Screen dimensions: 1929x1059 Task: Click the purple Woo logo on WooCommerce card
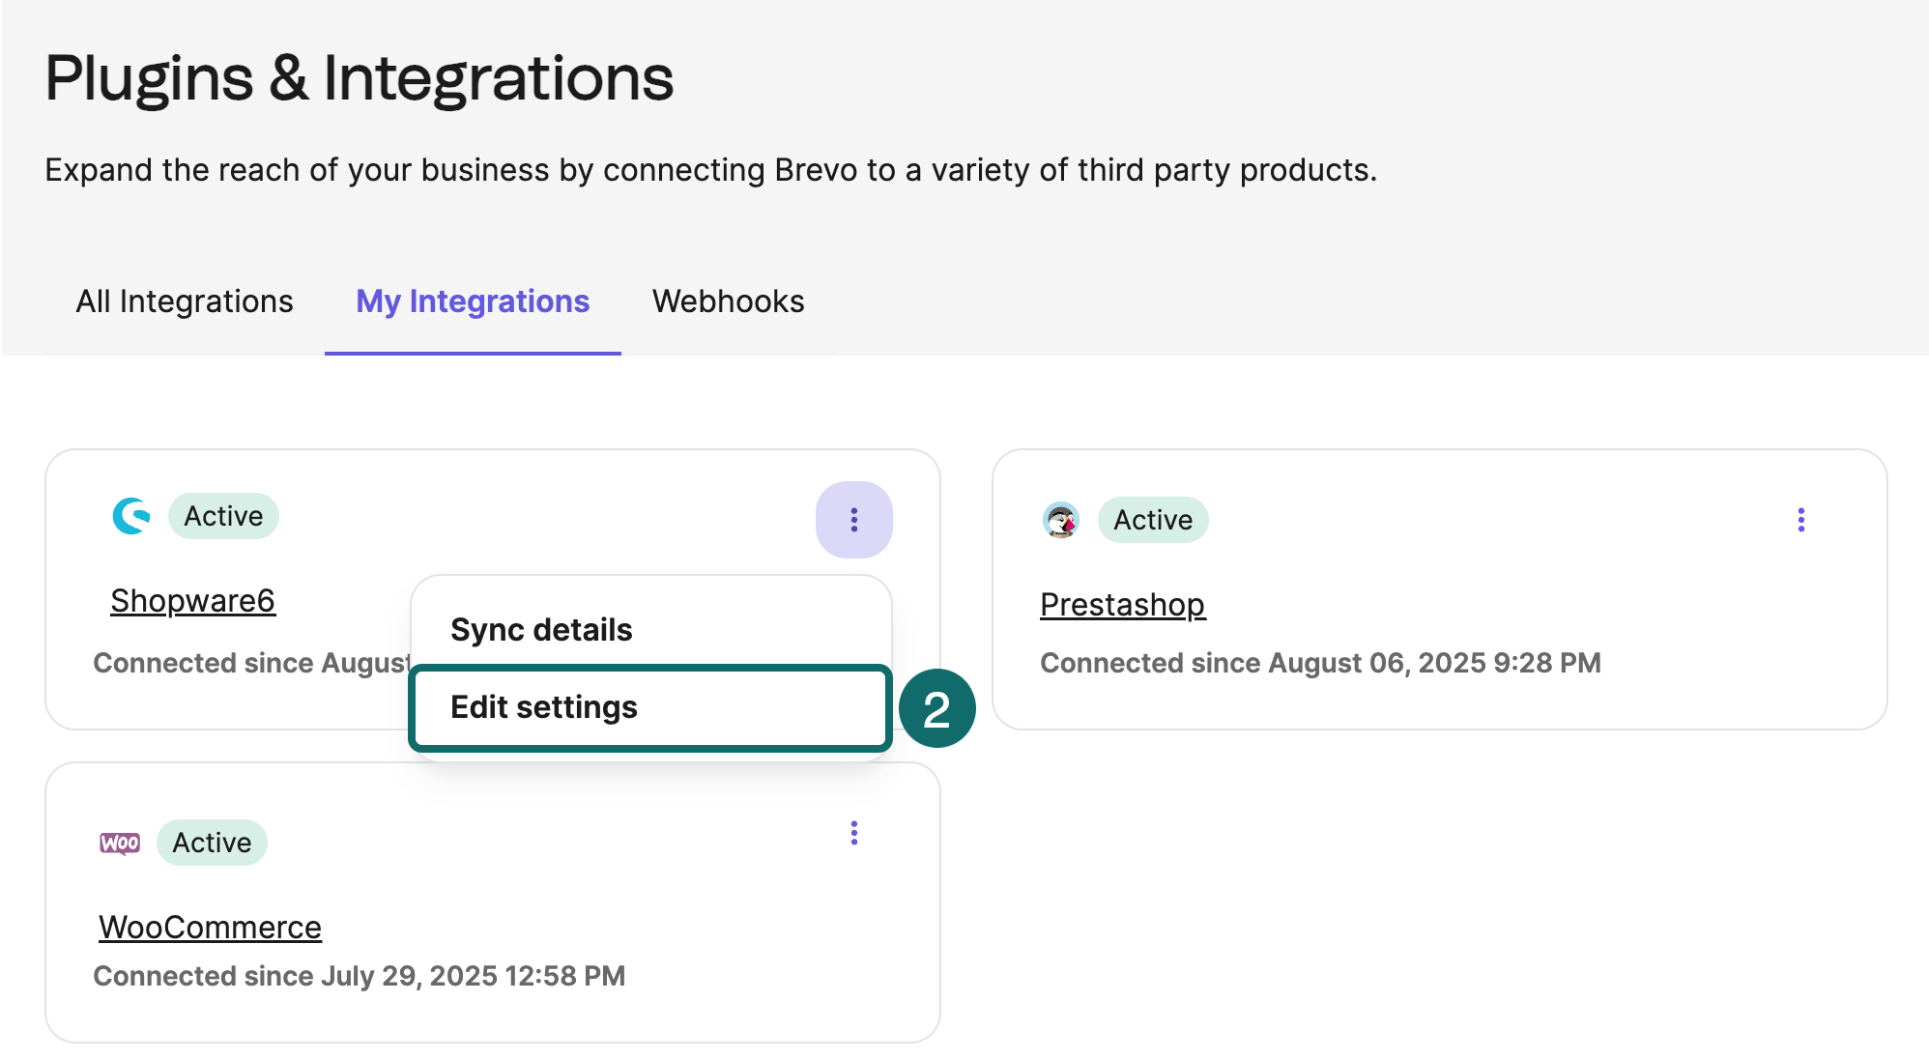click(x=119, y=842)
